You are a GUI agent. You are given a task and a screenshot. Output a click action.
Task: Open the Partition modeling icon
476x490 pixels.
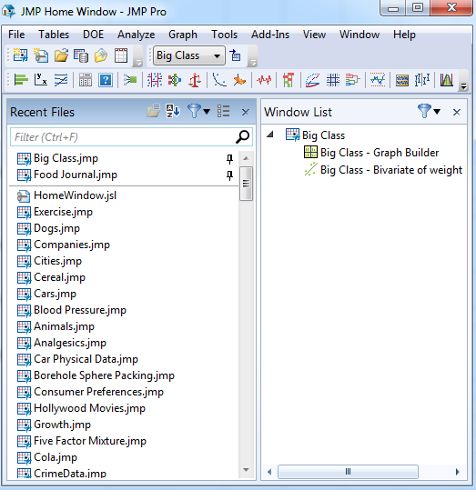coord(155,80)
